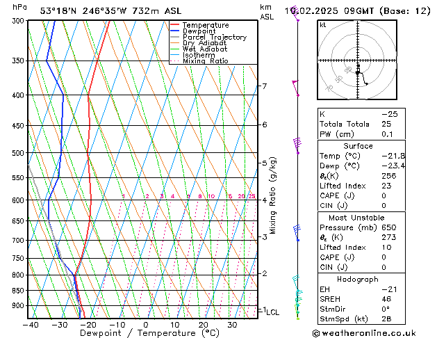Screen dimensions: 437x338
Task: Click the '650' hPa pressure label
Action: [x=19, y=221]
